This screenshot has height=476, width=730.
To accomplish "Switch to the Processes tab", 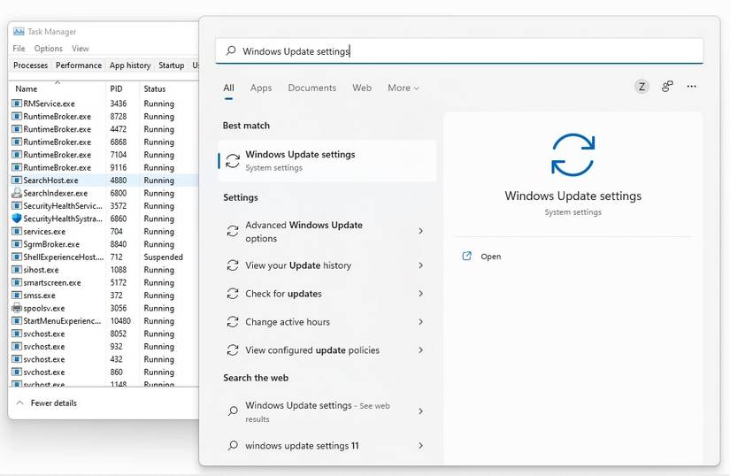I will [30, 65].
